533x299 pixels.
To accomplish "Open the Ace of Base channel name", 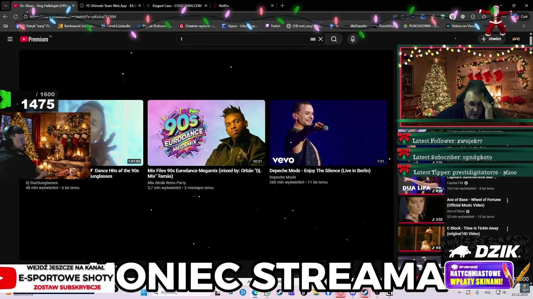I will [x=456, y=211].
